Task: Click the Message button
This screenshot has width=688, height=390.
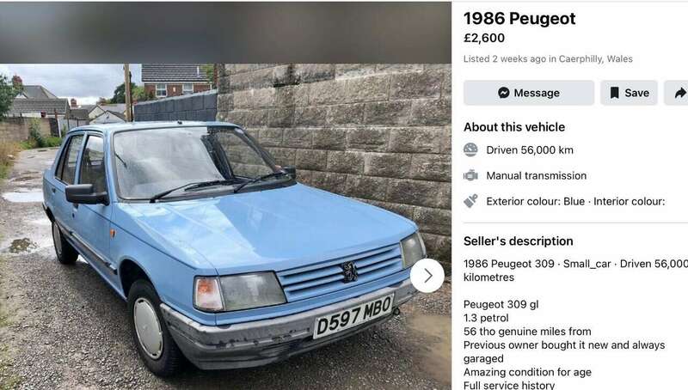Action: 529,93
